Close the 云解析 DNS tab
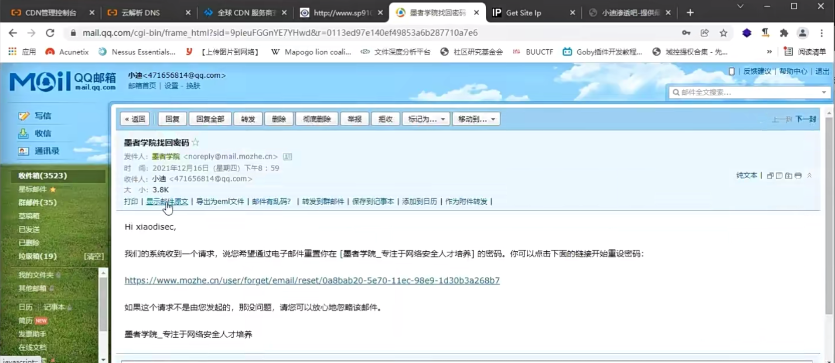835x363 pixels. click(x=188, y=13)
